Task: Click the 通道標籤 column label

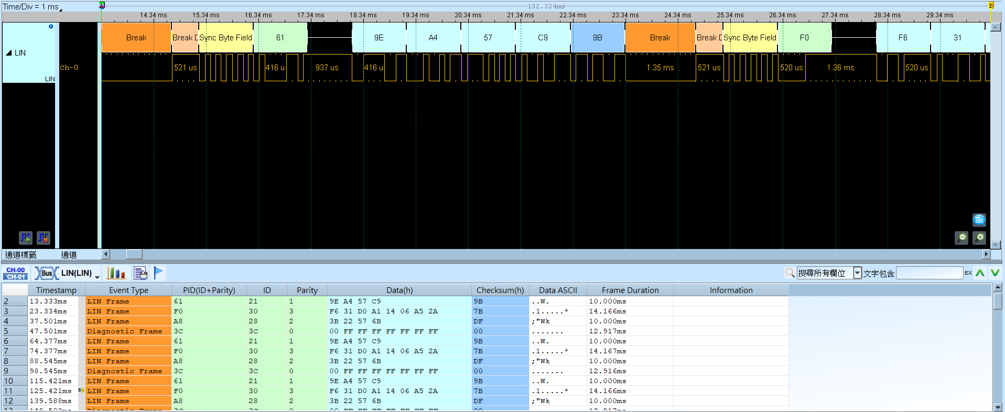Action: coord(21,255)
